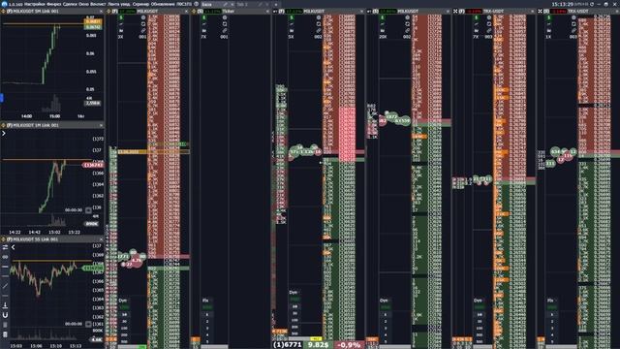Viewport: 620px width, 349px height.
Task: Click the timer icon in the 5S chart
Action: click(x=88, y=324)
